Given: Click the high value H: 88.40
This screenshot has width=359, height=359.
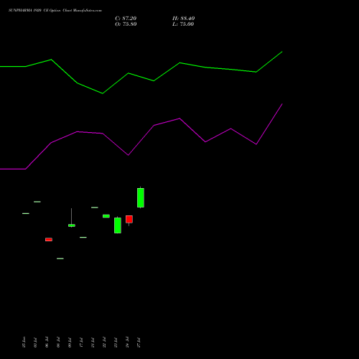Looking at the screenshot, I should pos(183,19).
